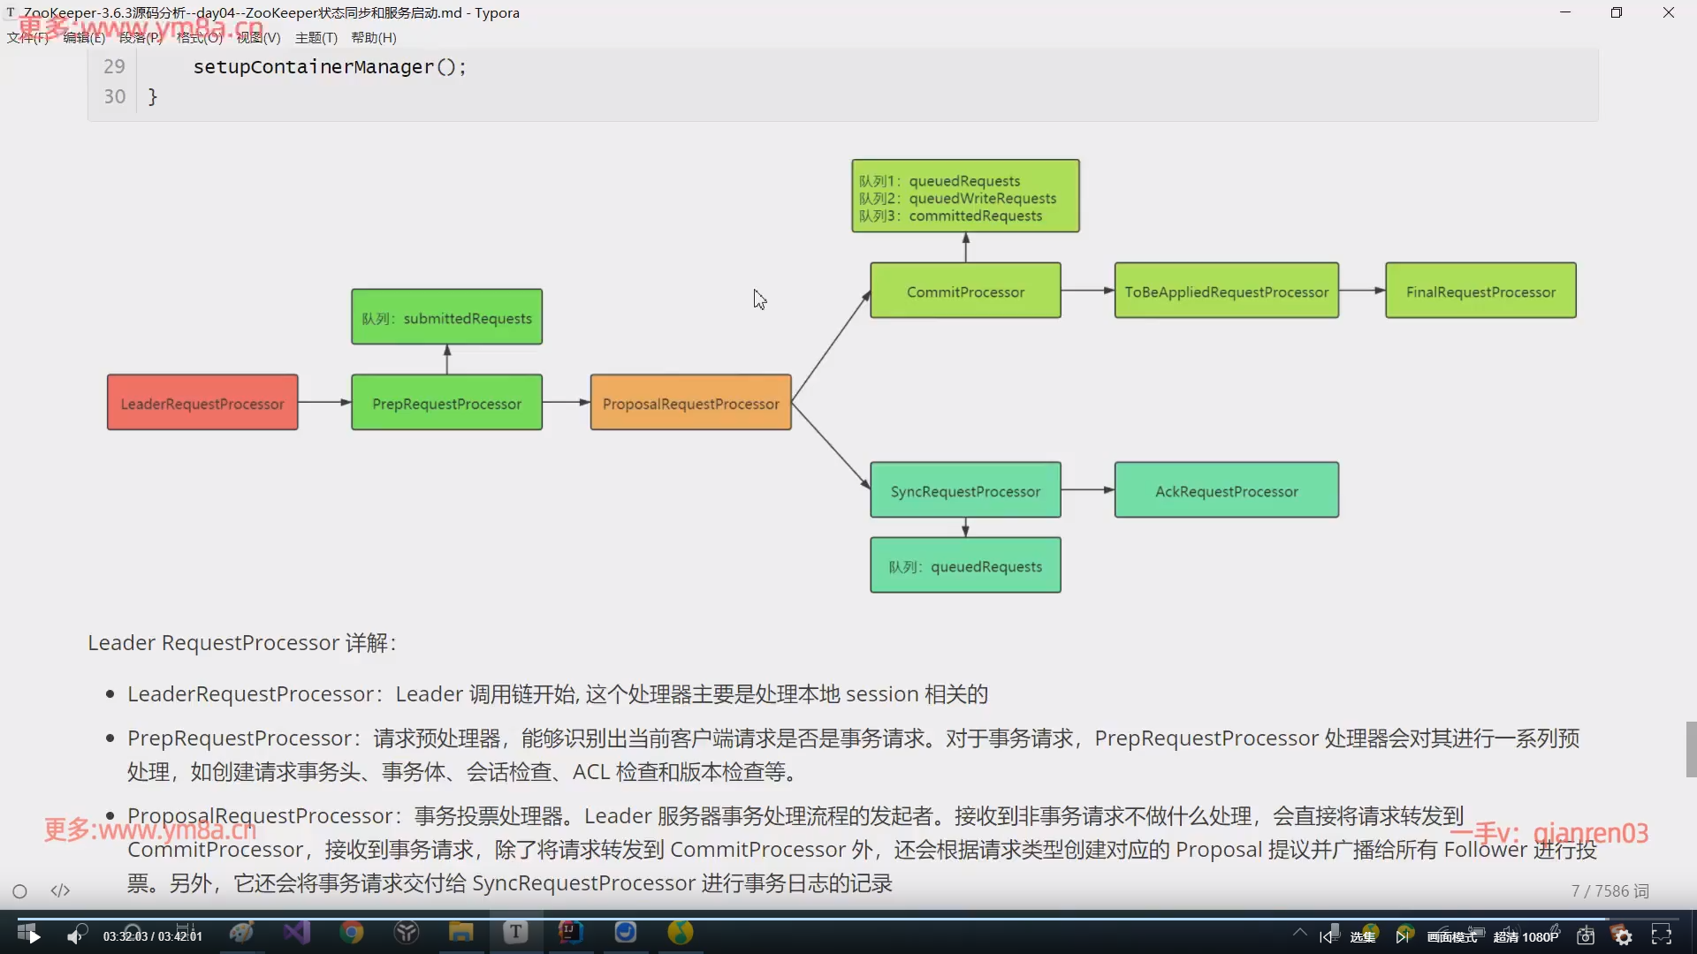1697x954 pixels.
Task: Open the 选集 episode selection list
Action: coord(1364,935)
